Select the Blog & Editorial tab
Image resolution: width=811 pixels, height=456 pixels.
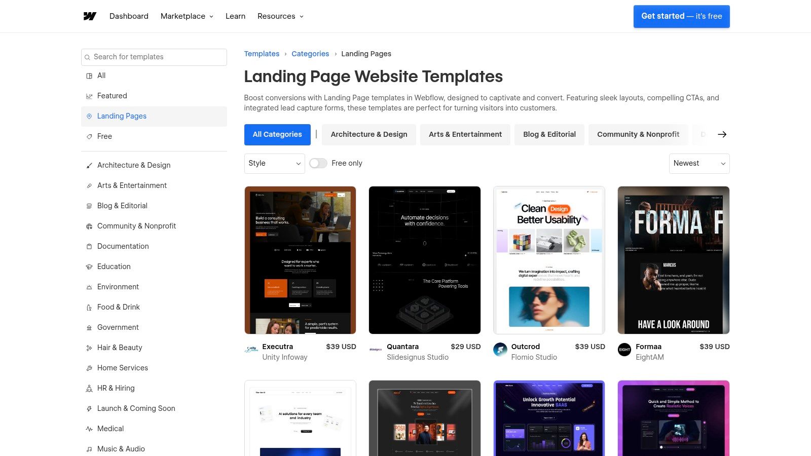click(x=549, y=134)
